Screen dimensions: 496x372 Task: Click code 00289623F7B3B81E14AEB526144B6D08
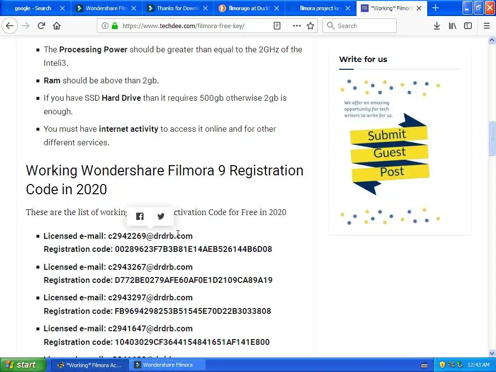click(193, 249)
